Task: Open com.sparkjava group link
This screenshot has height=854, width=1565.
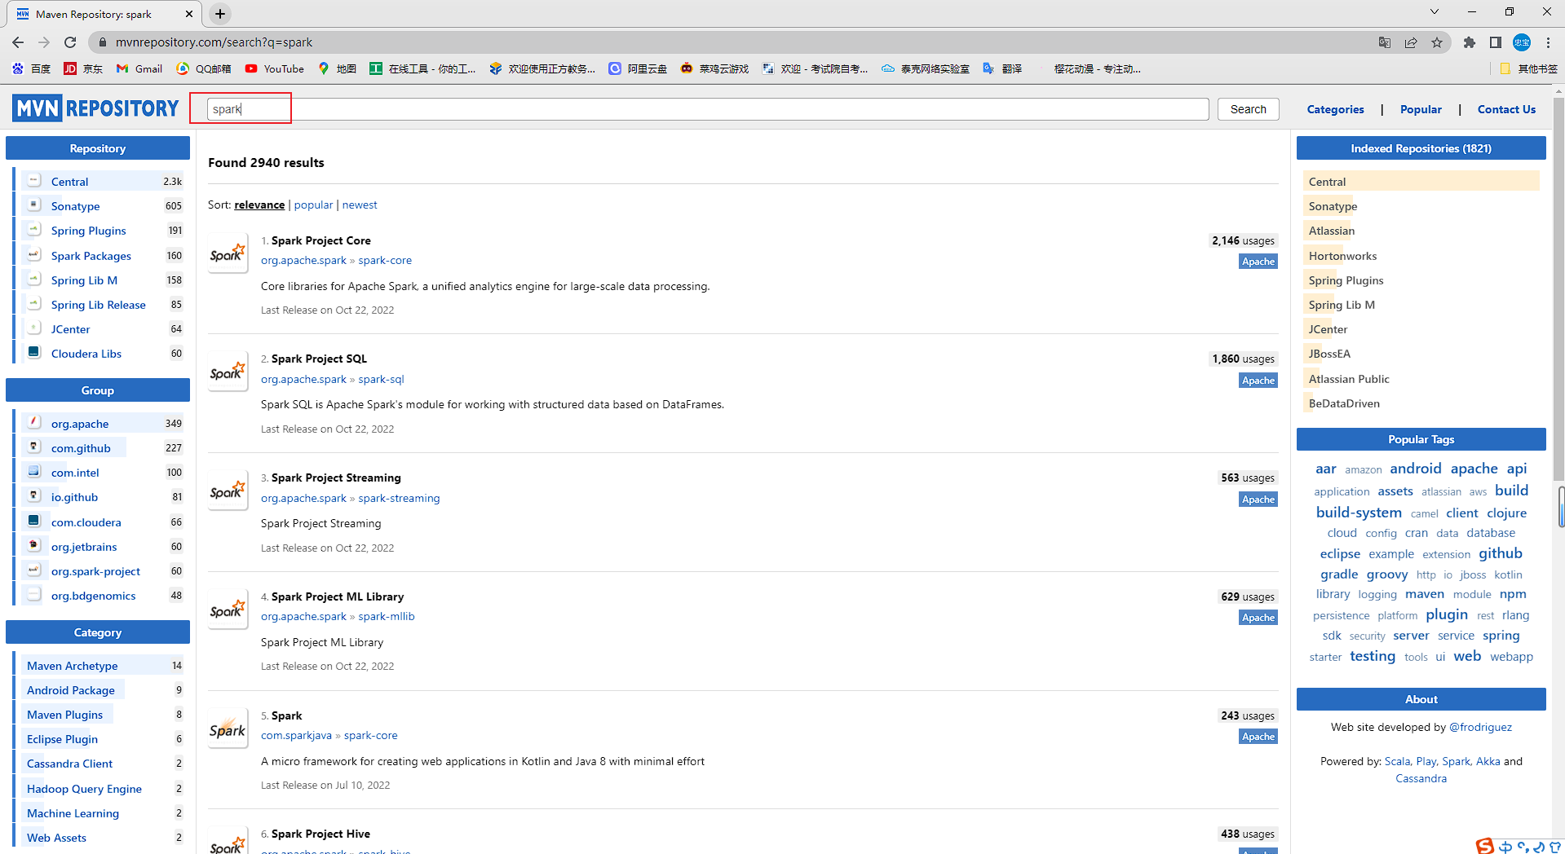Action: [x=296, y=735]
